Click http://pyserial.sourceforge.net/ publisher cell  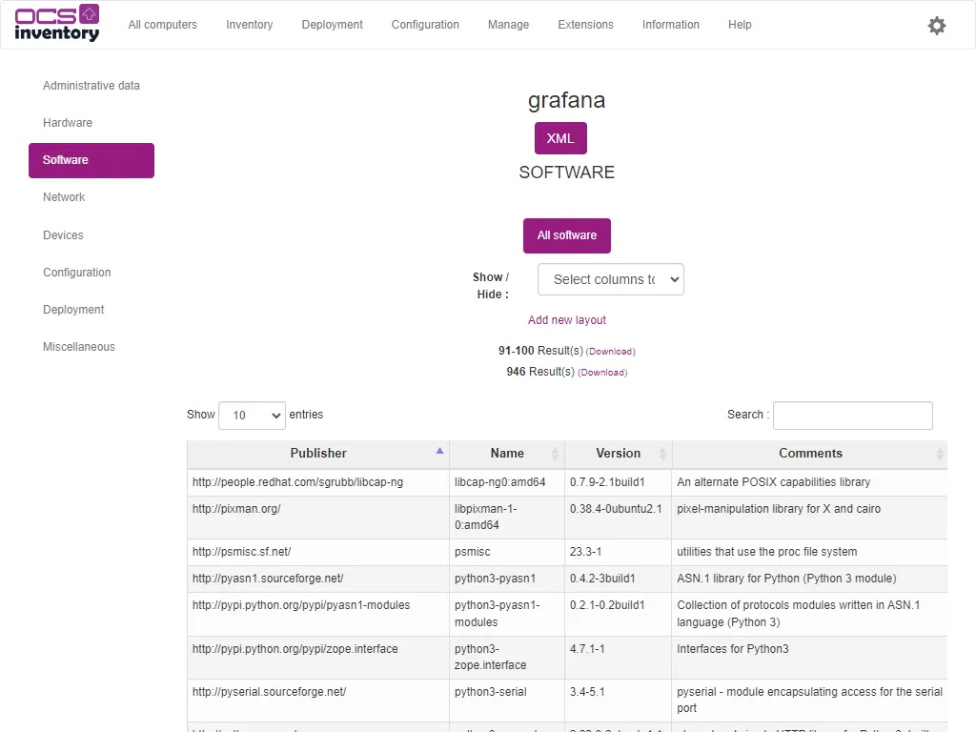coord(318,701)
